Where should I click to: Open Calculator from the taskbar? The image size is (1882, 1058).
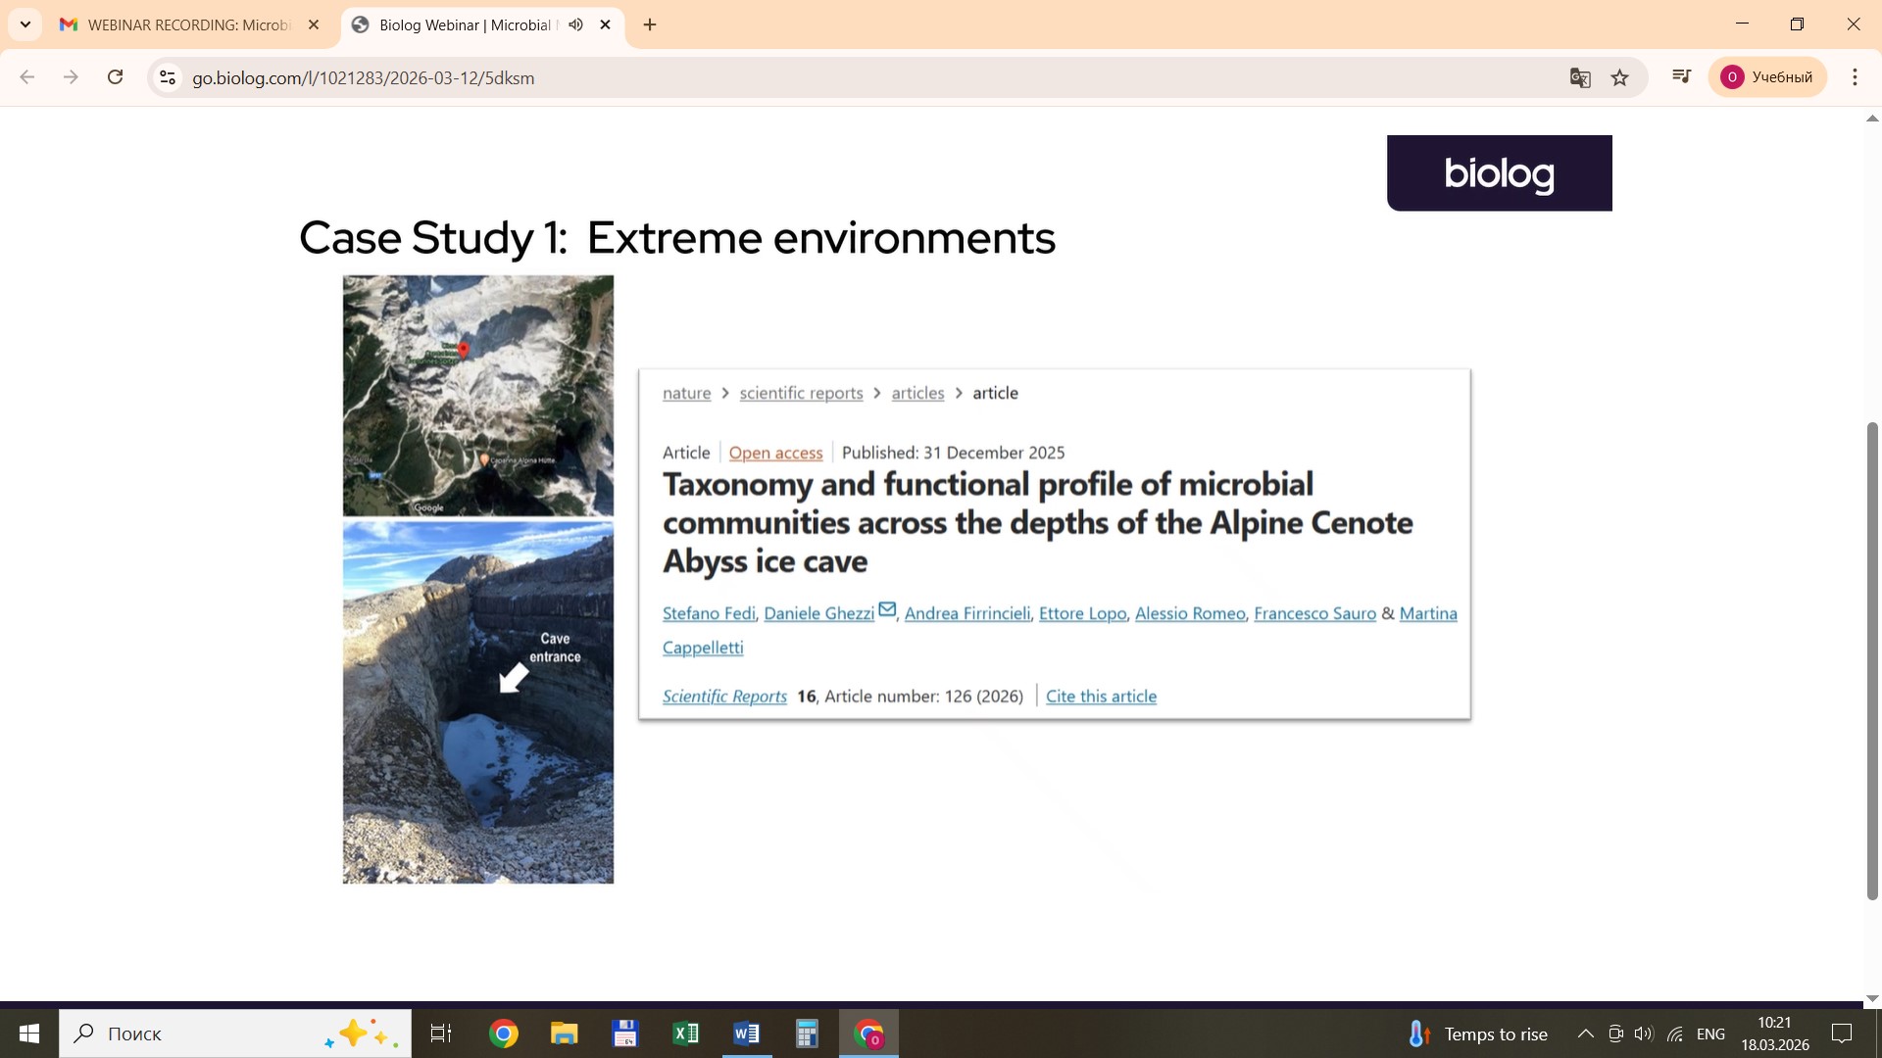(806, 1034)
